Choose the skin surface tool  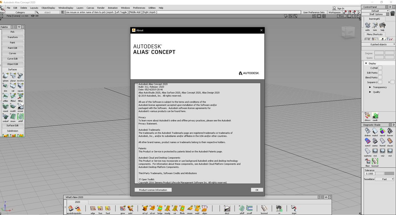tap(6, 86)
